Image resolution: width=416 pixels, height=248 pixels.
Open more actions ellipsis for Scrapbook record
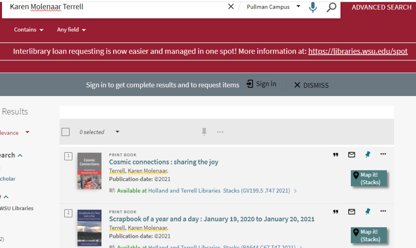[383, 211]
